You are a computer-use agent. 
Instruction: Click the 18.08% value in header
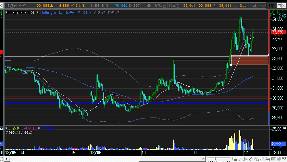point(134,6)
